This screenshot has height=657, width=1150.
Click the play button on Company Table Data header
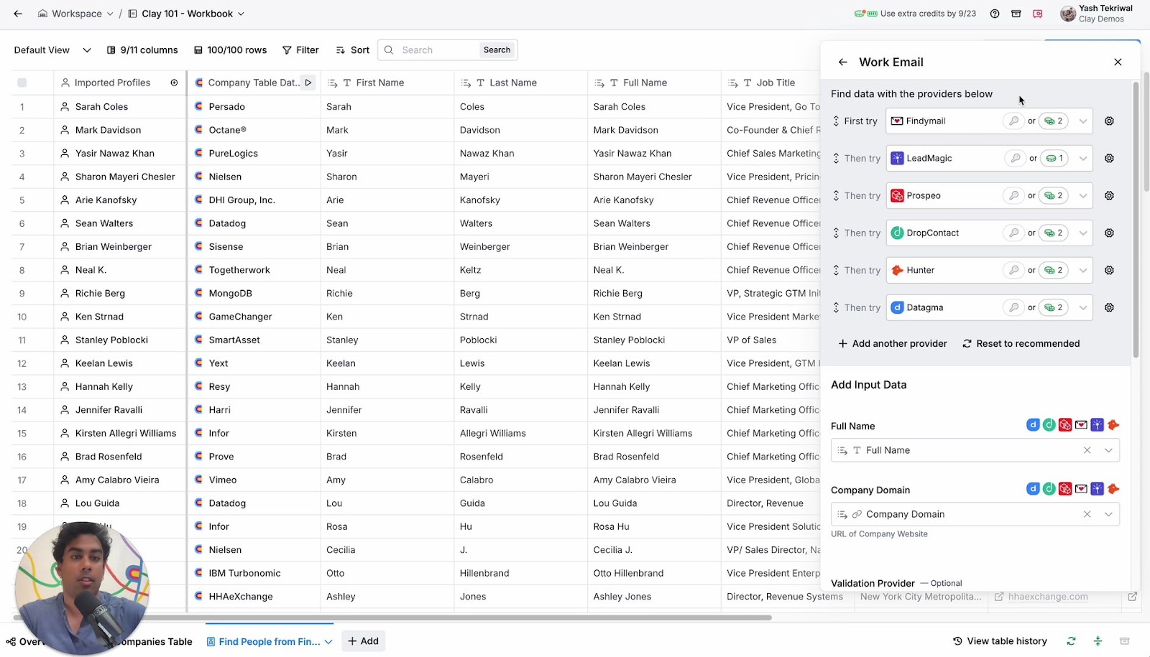(x=308, y=83)
